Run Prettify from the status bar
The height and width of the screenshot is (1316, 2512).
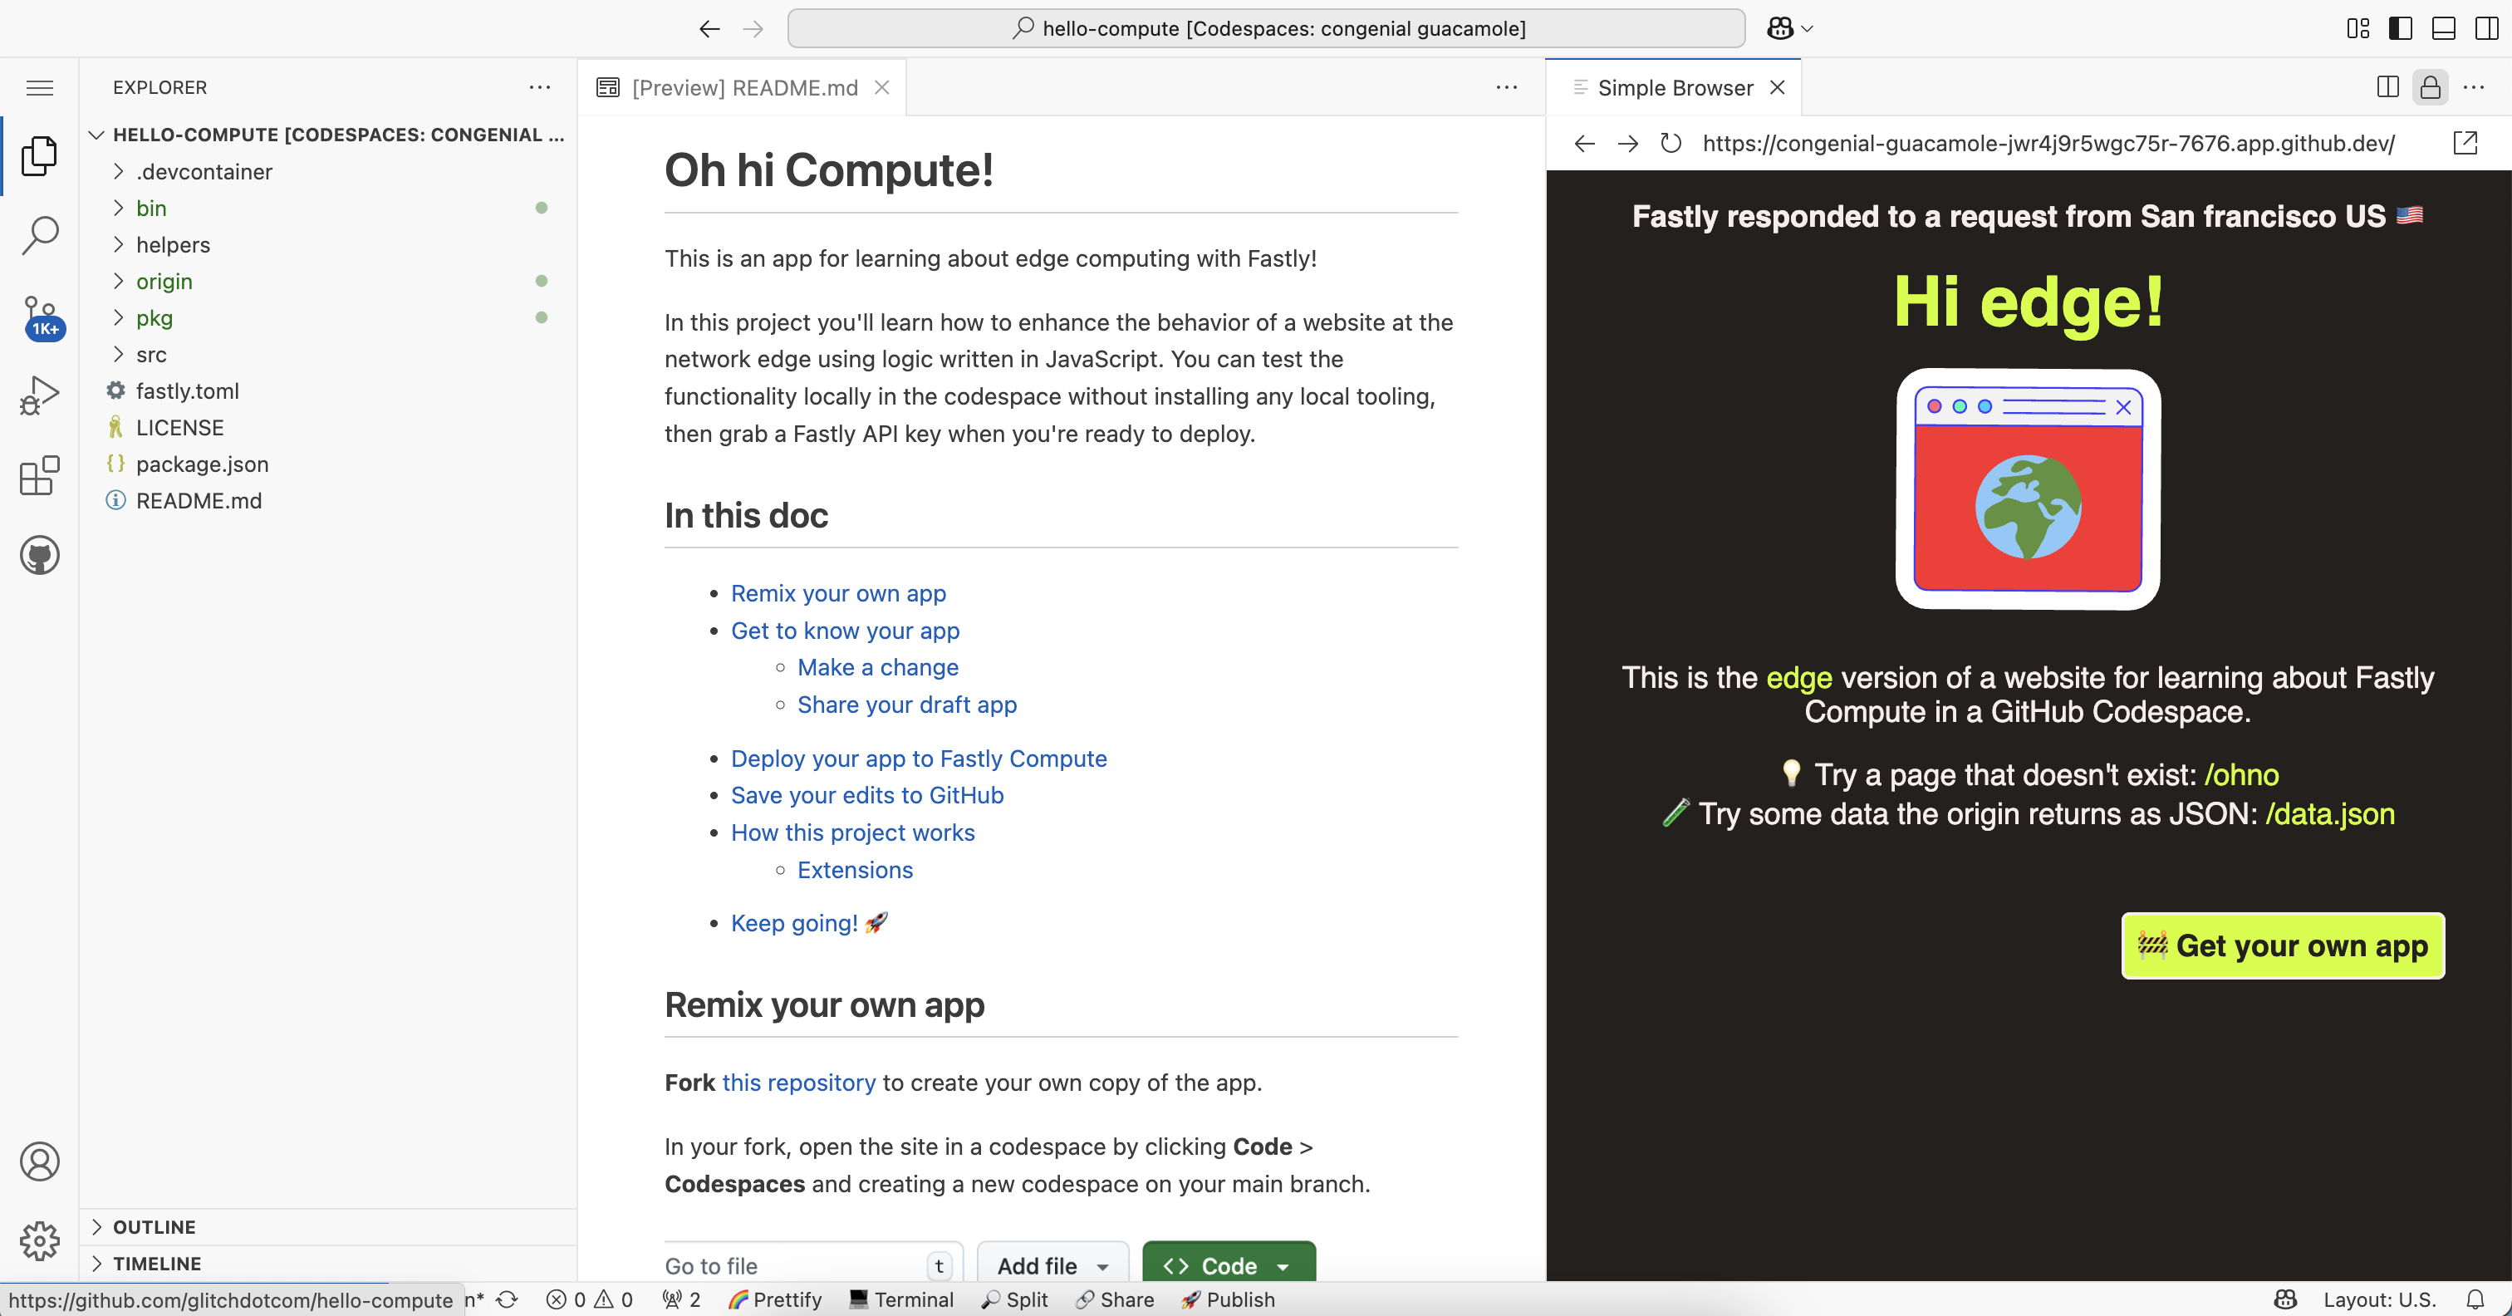click(x=775, y=1299)
